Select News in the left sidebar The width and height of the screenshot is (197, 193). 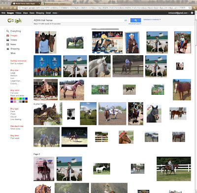[x=13, y=44]
